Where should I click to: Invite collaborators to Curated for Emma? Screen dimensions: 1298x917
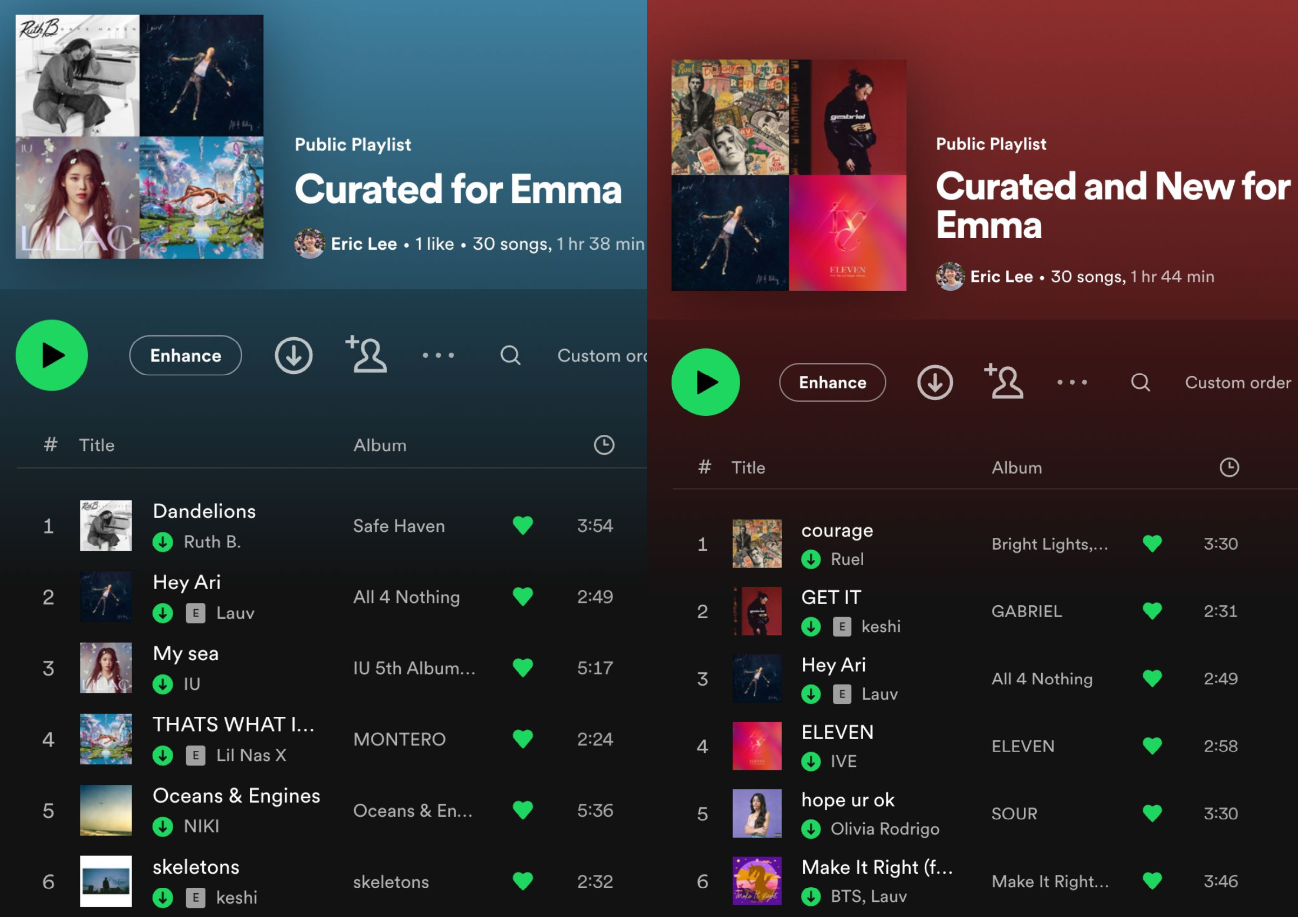(366, 354)
